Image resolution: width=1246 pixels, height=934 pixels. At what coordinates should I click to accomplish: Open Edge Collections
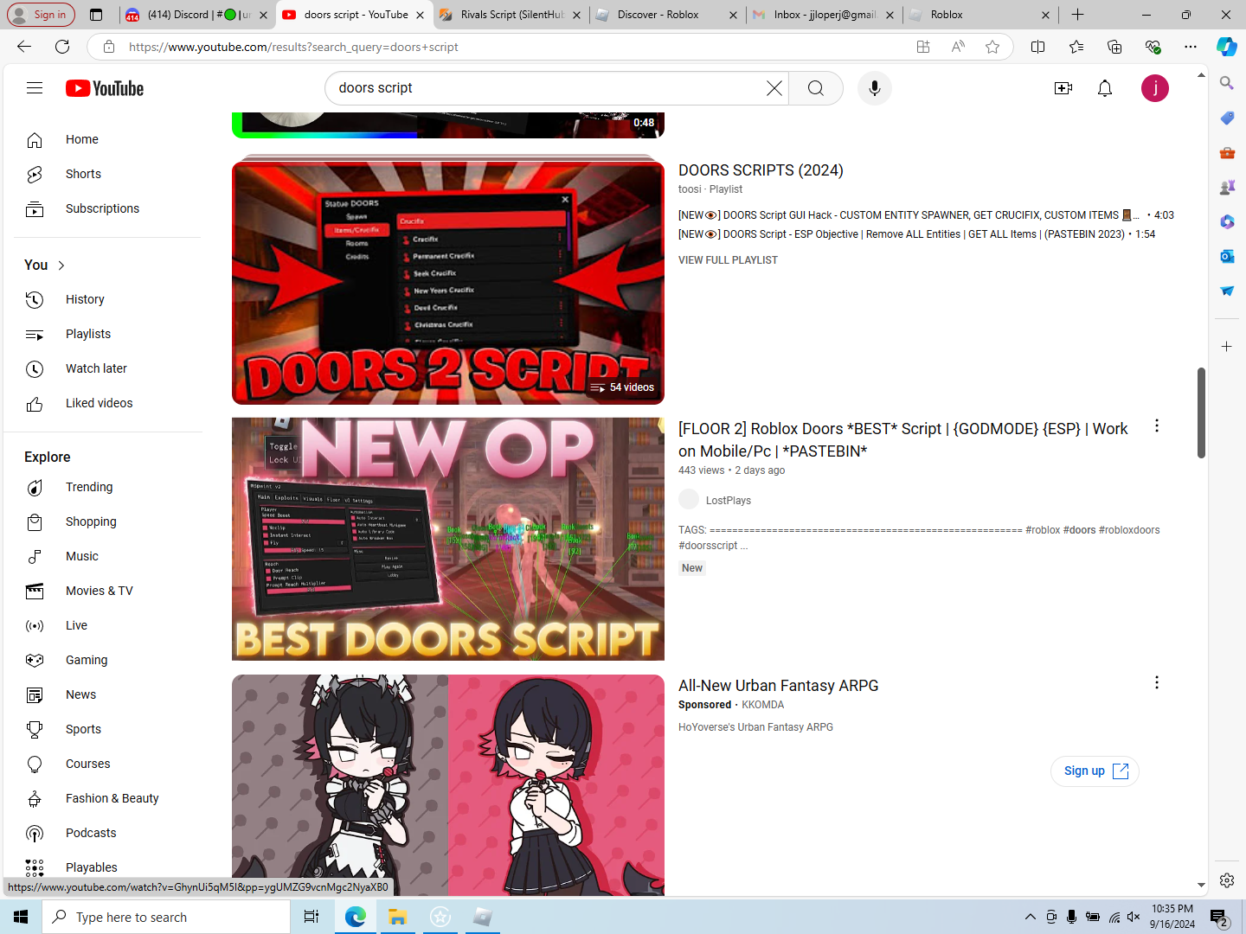1114,47
